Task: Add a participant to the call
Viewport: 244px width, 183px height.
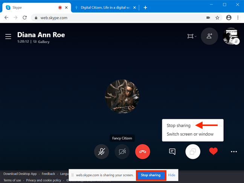Action: pyautogui.click(x=209, y=36)
